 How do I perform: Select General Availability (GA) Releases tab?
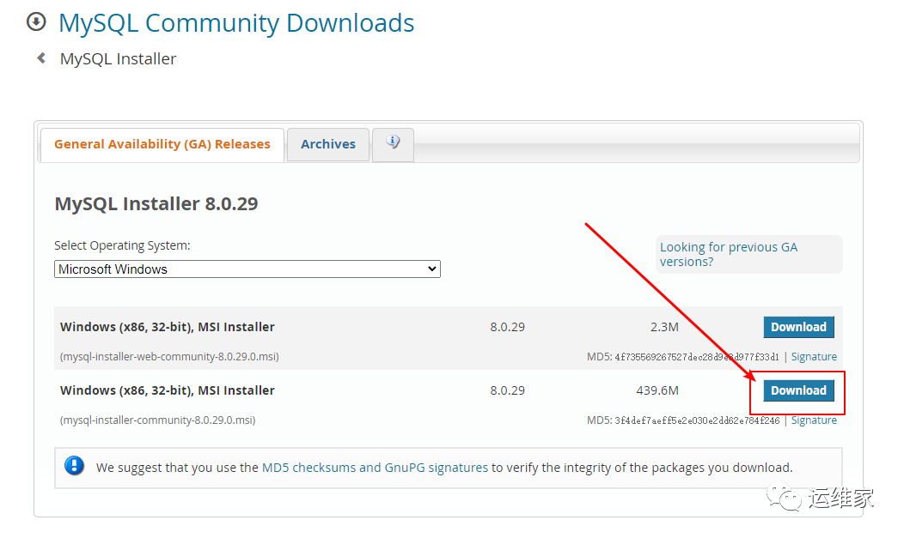[x=162, y=144]
